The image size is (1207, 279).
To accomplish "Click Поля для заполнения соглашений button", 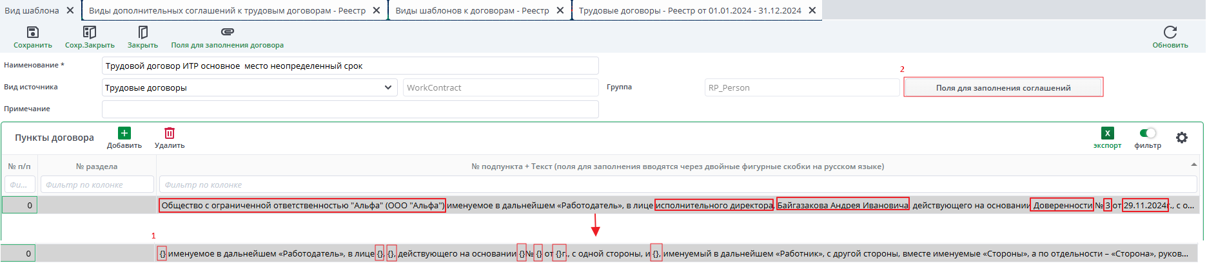I will (1003, 87).
